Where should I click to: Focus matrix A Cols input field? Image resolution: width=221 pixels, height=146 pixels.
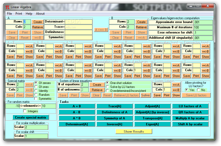[27, 27]
